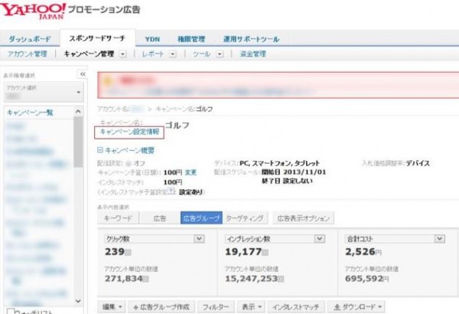Viewport: 459px width, 314px height.
Task: Click the account clicks value 271,834
Action: click(x=123, y=279)
